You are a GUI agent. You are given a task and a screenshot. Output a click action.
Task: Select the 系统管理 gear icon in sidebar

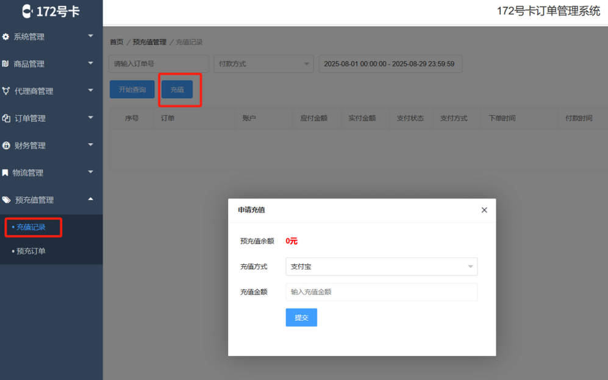(x=7, y=37)
